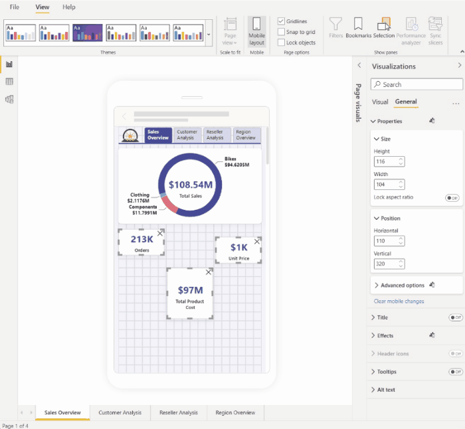Focus the Visualizations Search box
The image size is (465, 429).
pos(417,84)
